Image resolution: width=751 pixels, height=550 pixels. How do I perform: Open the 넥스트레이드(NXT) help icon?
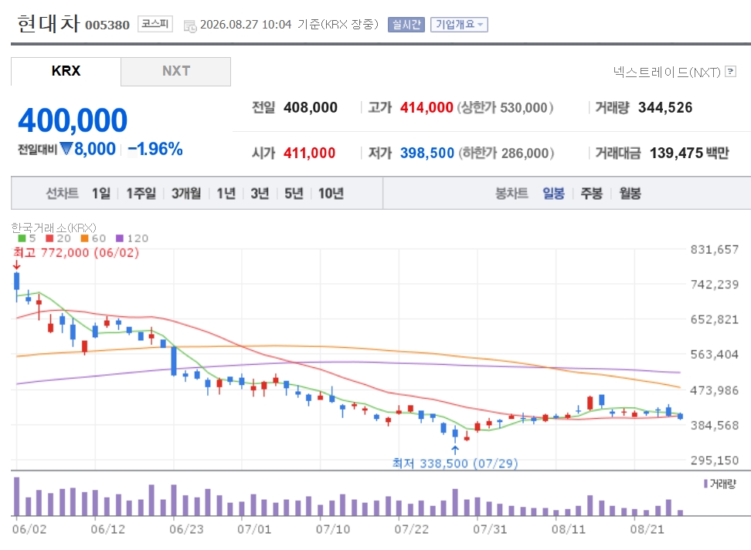coord(730,72)
